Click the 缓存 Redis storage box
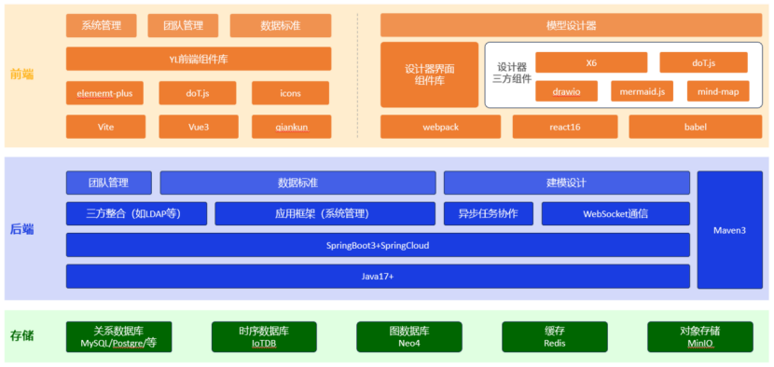This screenshot has width=774, height=367. (555, 337)
